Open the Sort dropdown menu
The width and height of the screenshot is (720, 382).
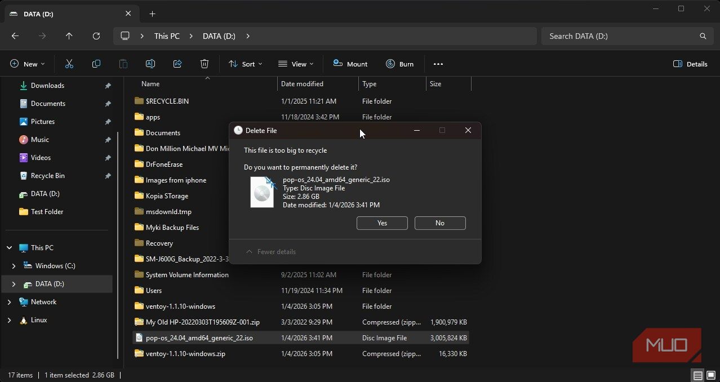(x=245, y=64)
